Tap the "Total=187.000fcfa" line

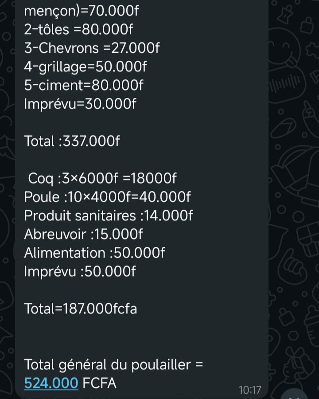(80, 309)
